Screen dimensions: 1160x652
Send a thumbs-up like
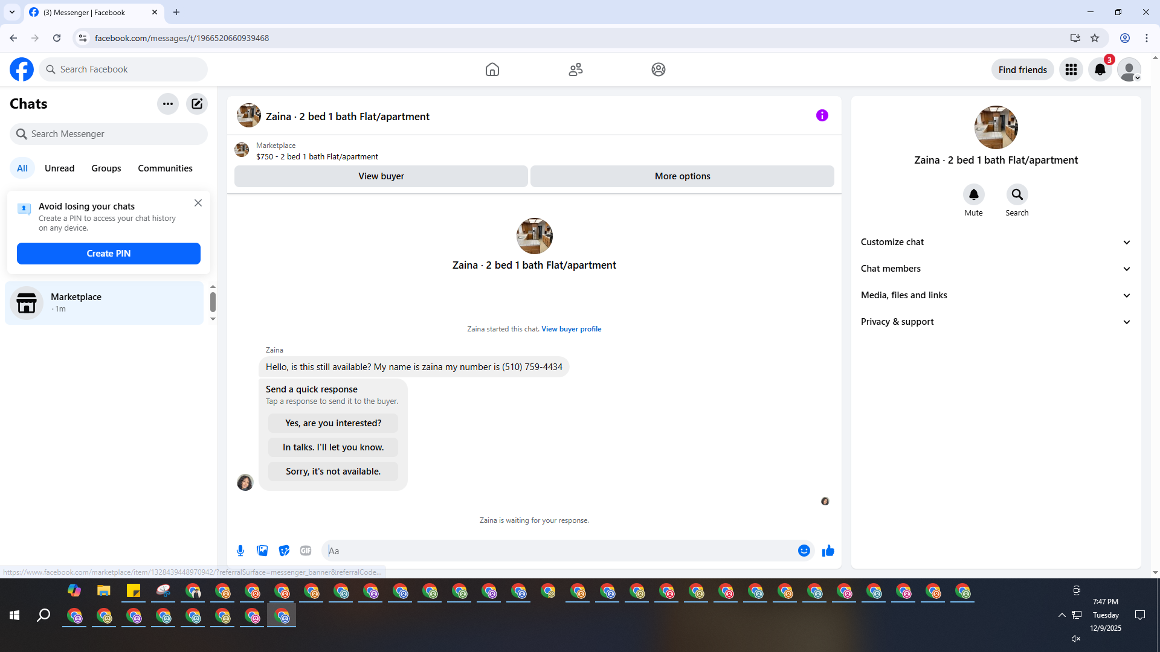(x=828, y=551)
